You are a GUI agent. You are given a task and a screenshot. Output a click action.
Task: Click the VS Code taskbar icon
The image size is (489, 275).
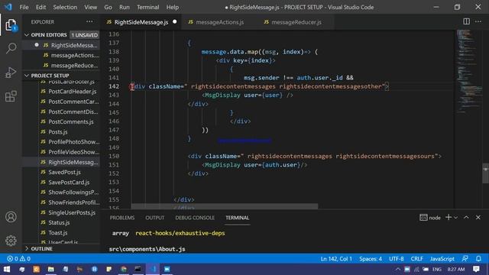click(x=153, y=269)
